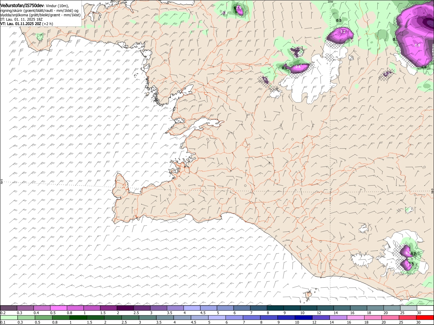
Task: Click the 'VT: Lau. 01.11.2025 20Z (+2 h)' line
Action: 26,24
